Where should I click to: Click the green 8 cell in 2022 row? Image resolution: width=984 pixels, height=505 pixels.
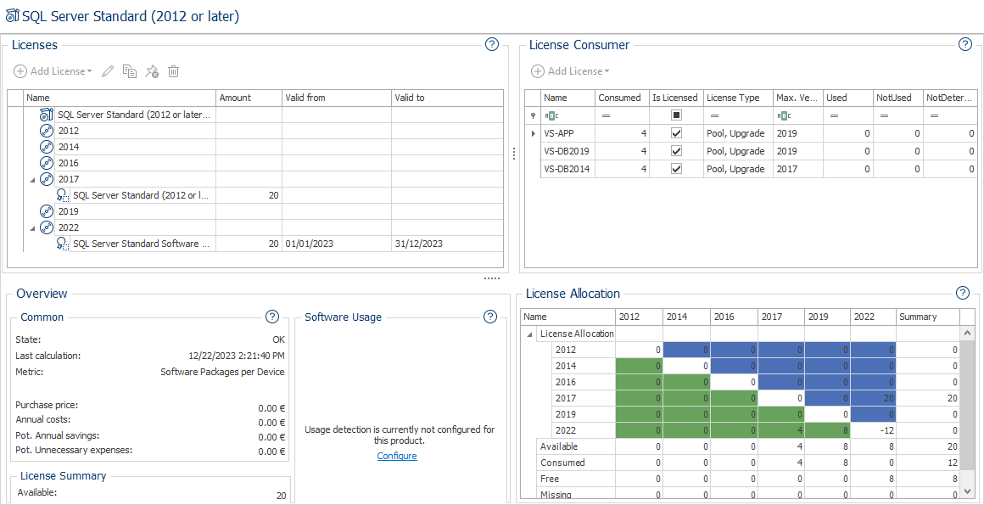point(828,430)
